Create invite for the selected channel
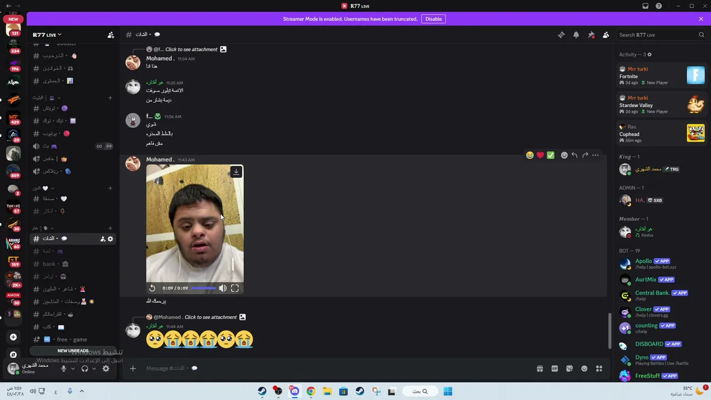711x400 pixels. 103,239
